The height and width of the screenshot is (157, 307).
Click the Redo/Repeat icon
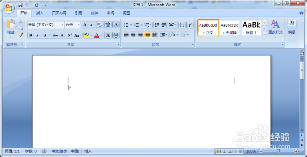[x=37, y=5]
